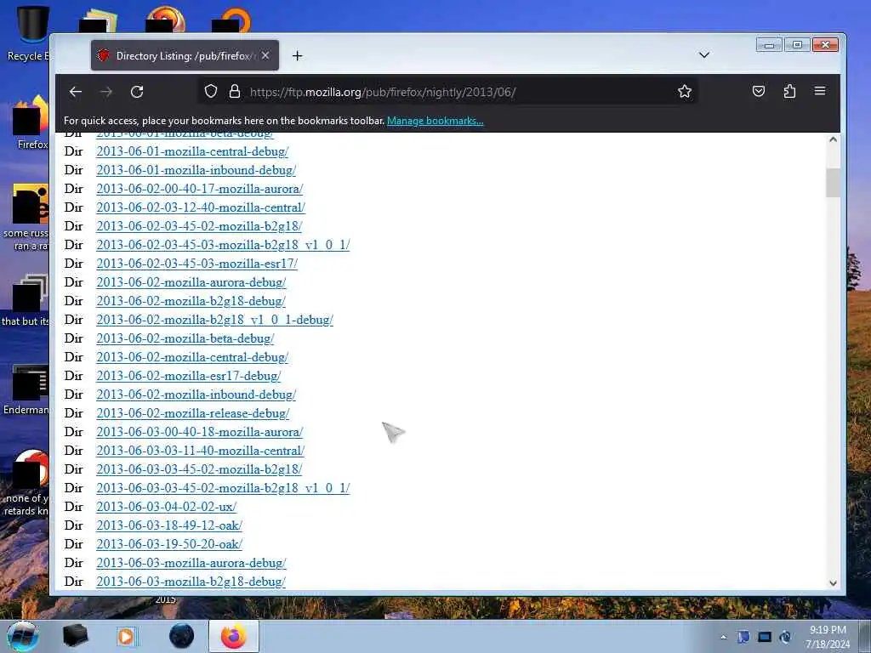Show site security lock information
The image size is (871, 653).
coord(235,91)
